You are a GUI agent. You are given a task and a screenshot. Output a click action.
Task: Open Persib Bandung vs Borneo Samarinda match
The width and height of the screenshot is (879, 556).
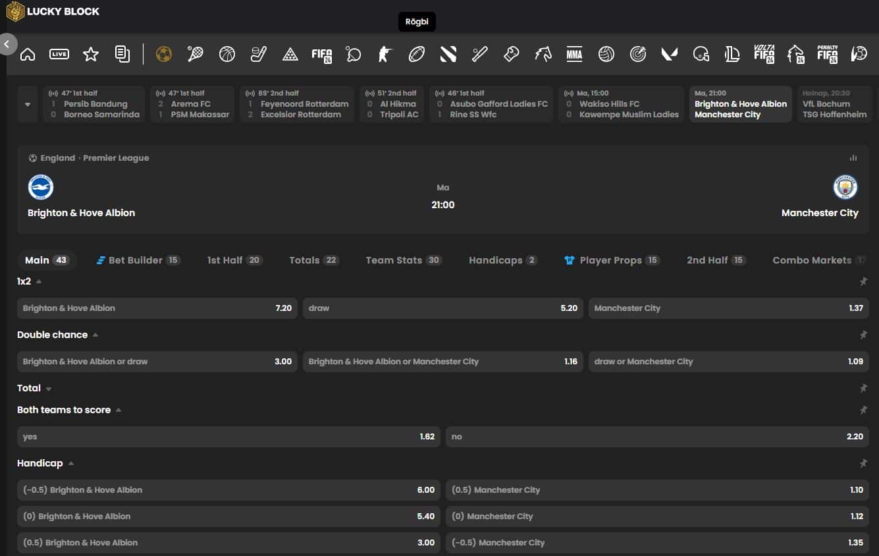coord(94,104)
